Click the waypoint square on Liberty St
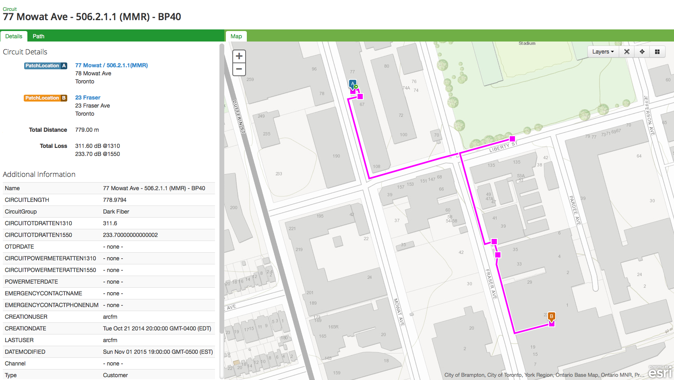The image size is (674, 380). [x=512, y=138]
